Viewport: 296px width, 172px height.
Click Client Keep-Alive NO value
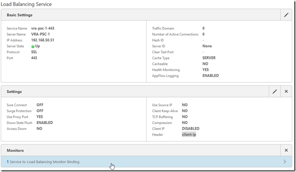point(185,111)
